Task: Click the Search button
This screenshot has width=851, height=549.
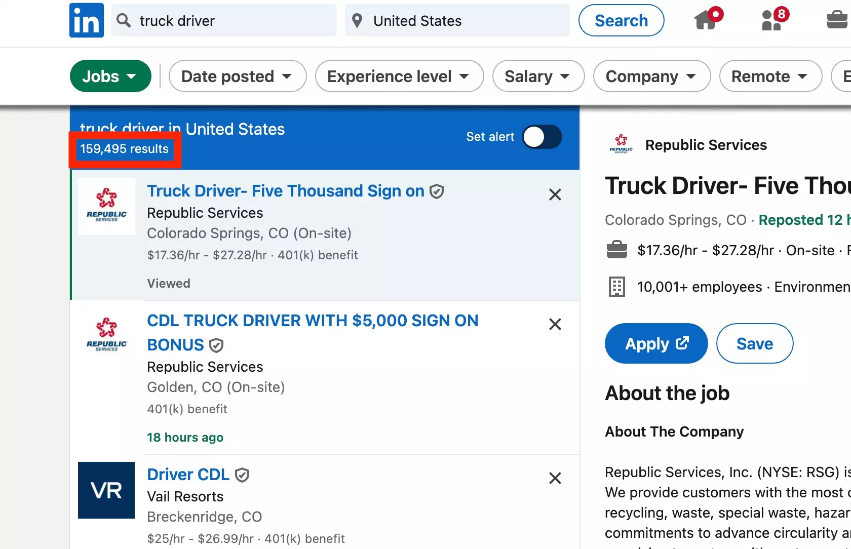Action: coord(621,20)
